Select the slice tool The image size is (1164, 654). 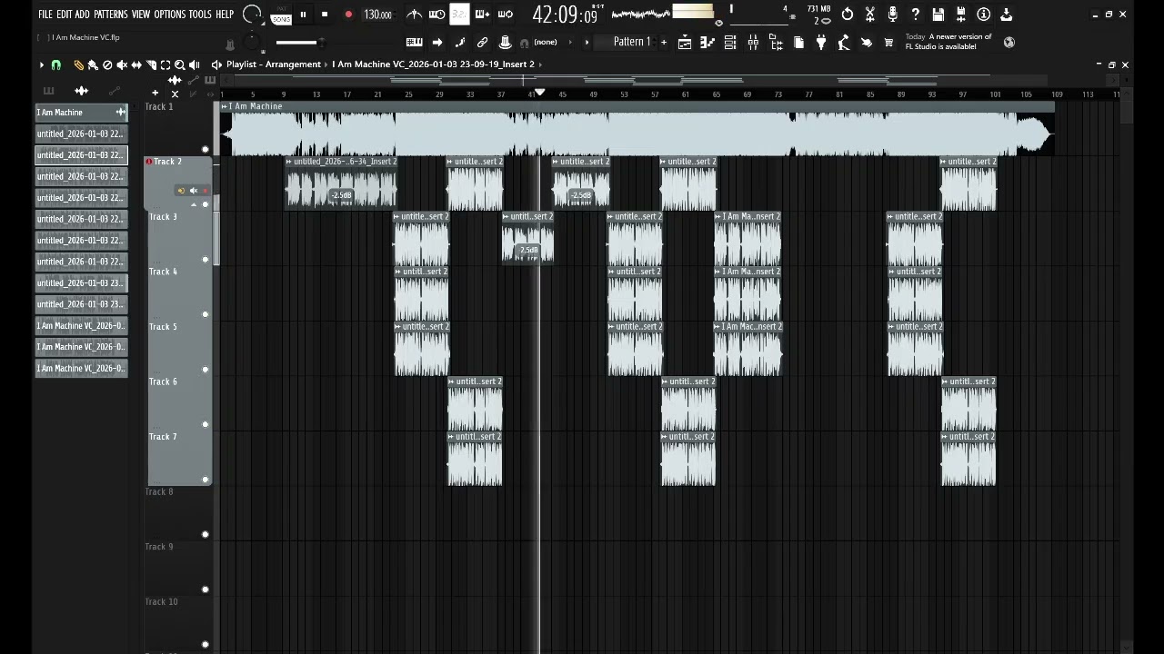tap(151, 64)
